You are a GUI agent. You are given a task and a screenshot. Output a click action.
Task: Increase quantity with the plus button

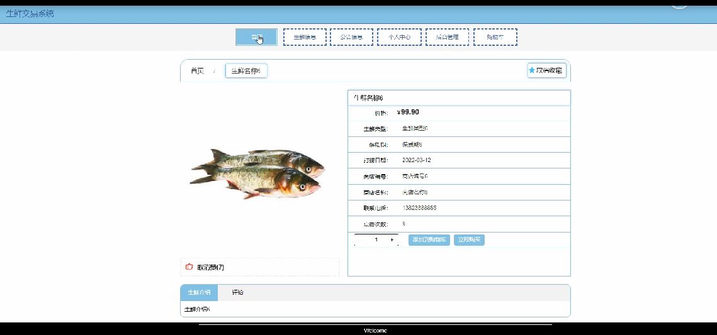(392, 239)
